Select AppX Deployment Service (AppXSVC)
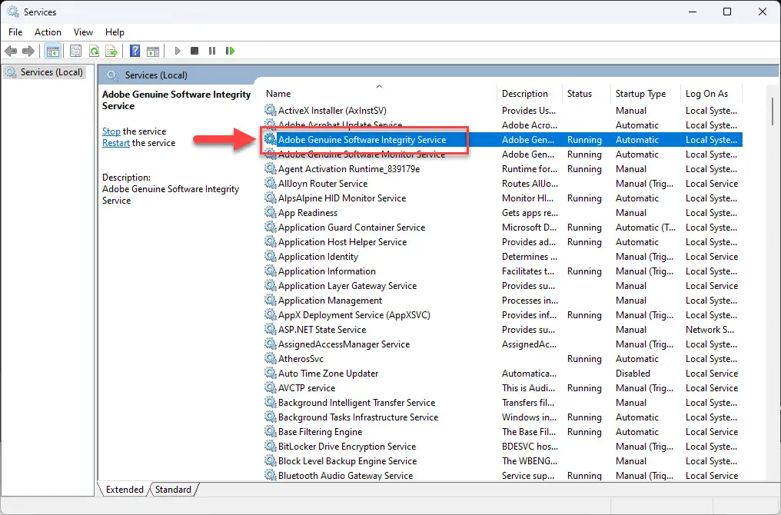 coord(354,315)
